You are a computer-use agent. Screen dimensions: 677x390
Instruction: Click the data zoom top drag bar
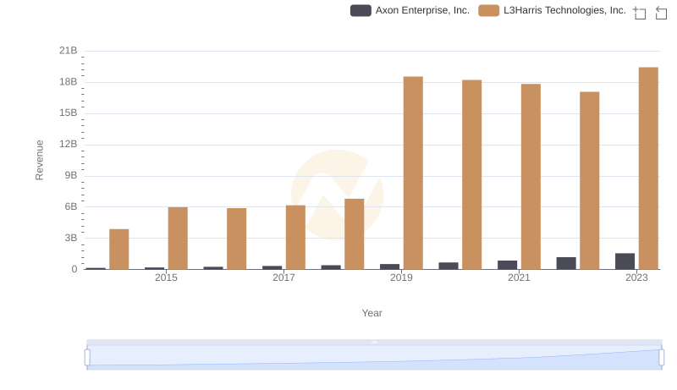pos(374,342)
